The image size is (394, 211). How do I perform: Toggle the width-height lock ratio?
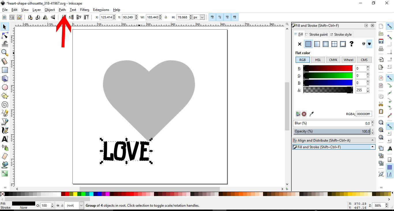166,17
